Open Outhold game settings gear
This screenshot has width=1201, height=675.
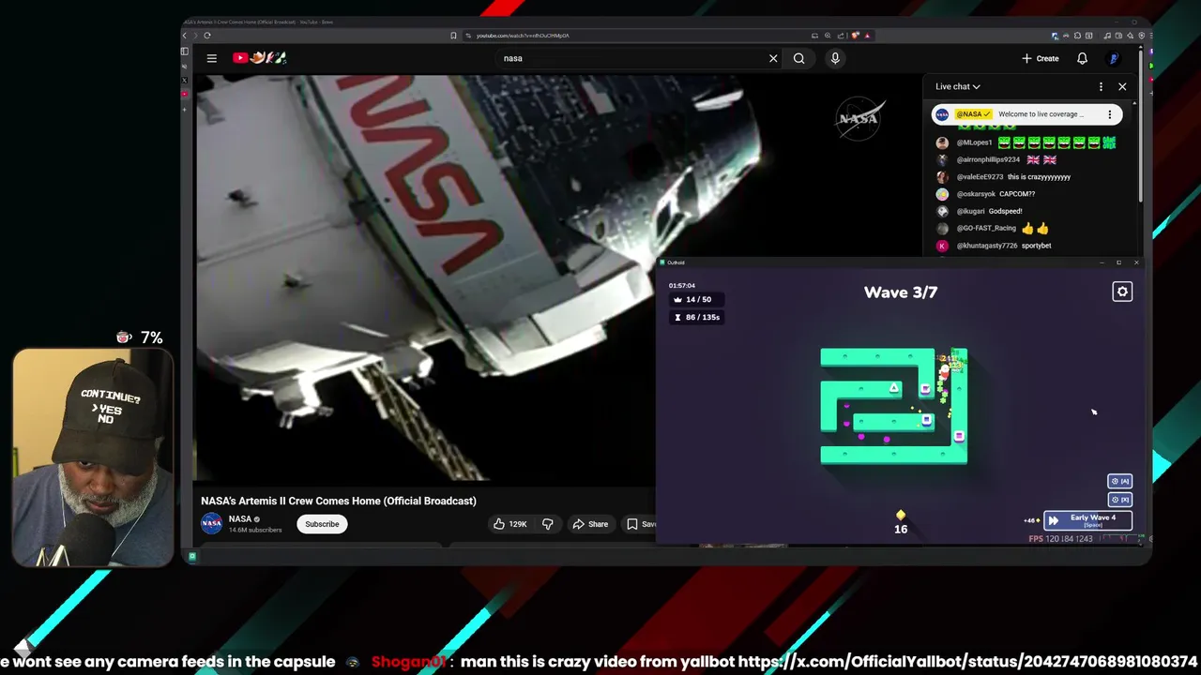1122,292
